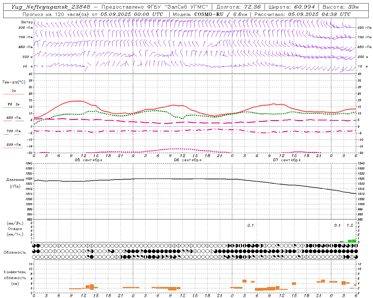Viewport: 373px width, 298px height.
Task: Click the Ветер wind panel label
Action: pyautogui.click(x=27, y=22)
